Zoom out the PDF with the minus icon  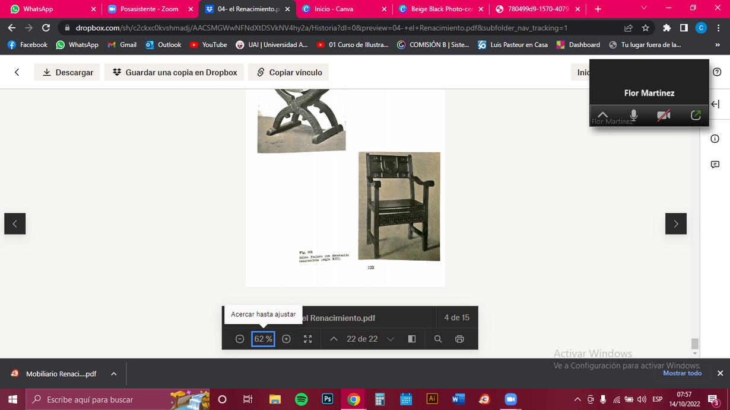tap(240, 339)
